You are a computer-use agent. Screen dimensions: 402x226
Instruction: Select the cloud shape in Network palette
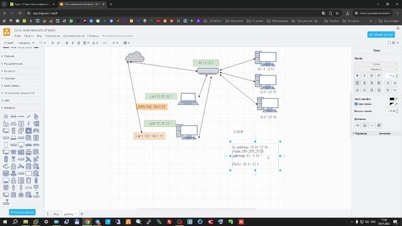pos(13,124)
